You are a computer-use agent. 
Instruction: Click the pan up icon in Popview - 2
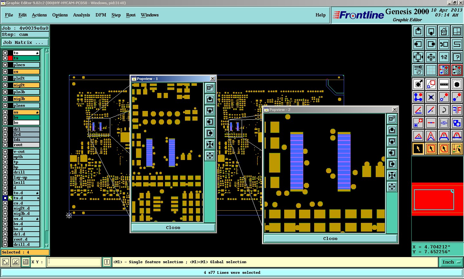click(x=392, y=130)
